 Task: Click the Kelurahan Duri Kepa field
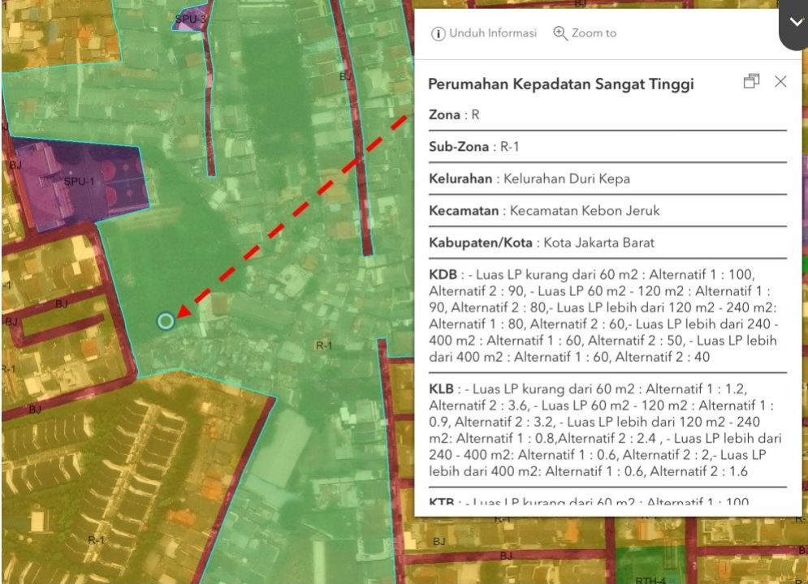pyautogui.click(x=529, y=178)
